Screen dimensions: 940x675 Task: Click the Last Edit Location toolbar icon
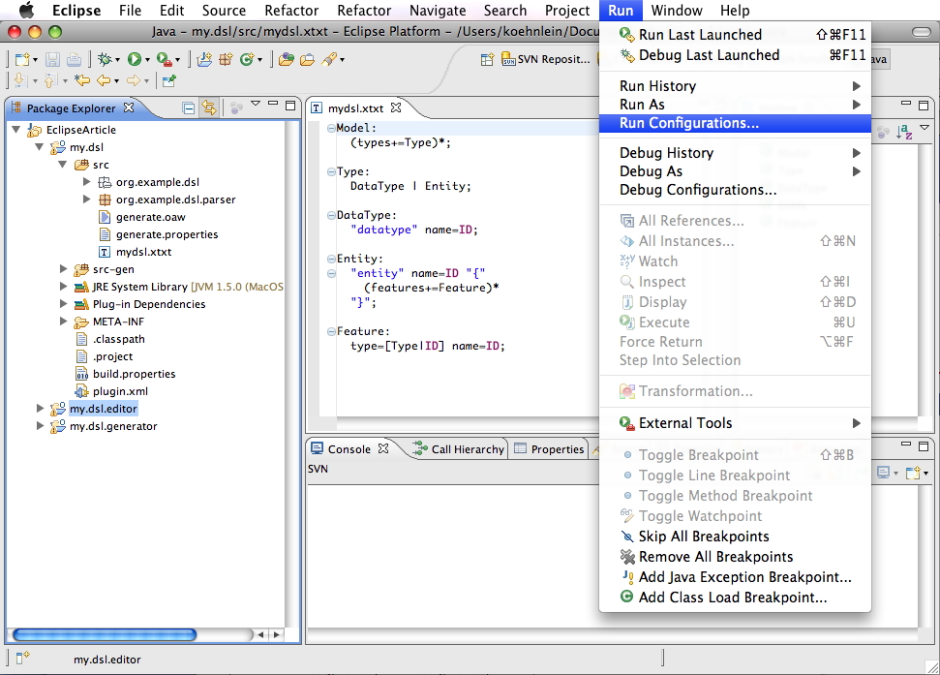82,79
